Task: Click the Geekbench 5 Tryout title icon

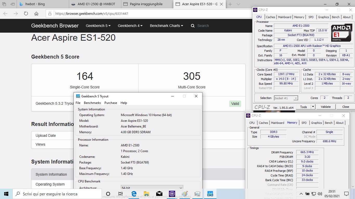Action: coord(78,96)
